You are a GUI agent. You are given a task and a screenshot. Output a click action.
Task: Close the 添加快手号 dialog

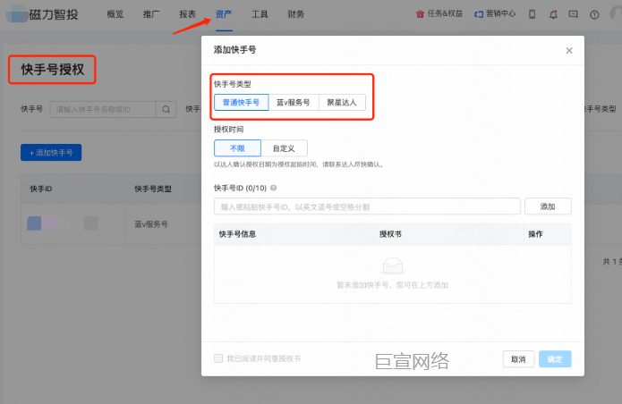tap(569, 51)
